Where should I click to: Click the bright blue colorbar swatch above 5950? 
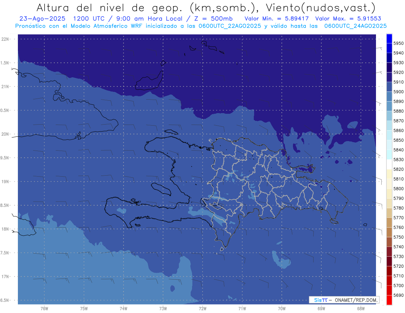389,38
